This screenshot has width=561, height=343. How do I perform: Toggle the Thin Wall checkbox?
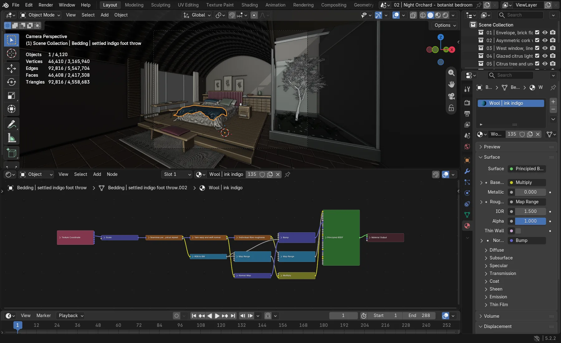[x=518, y=231]
